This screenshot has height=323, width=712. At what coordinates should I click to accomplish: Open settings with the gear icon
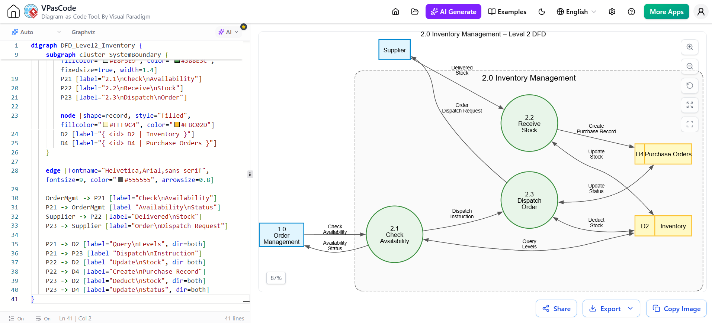[x=612, y=12]
